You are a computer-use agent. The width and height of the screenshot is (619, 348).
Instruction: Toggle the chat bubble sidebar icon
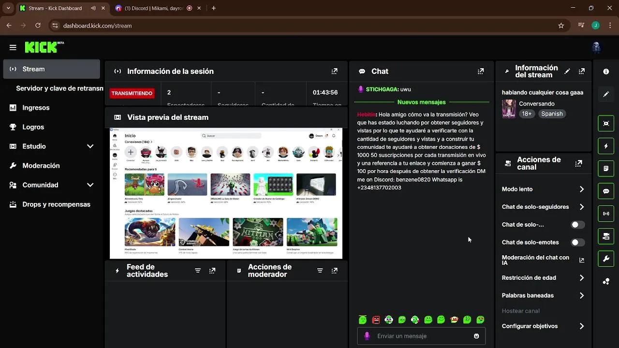coord(606,191)
